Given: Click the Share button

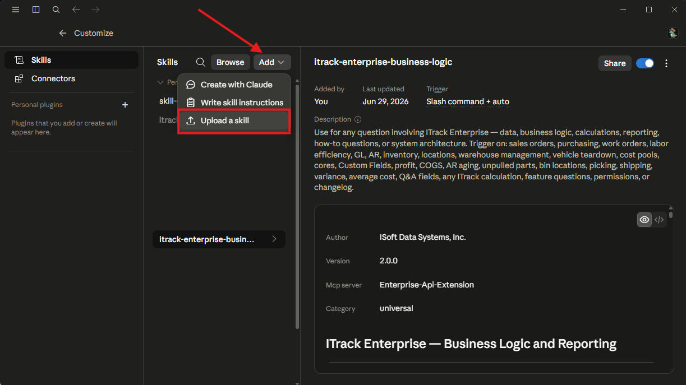Looking at the screenshot, I should tap(615, 63).
